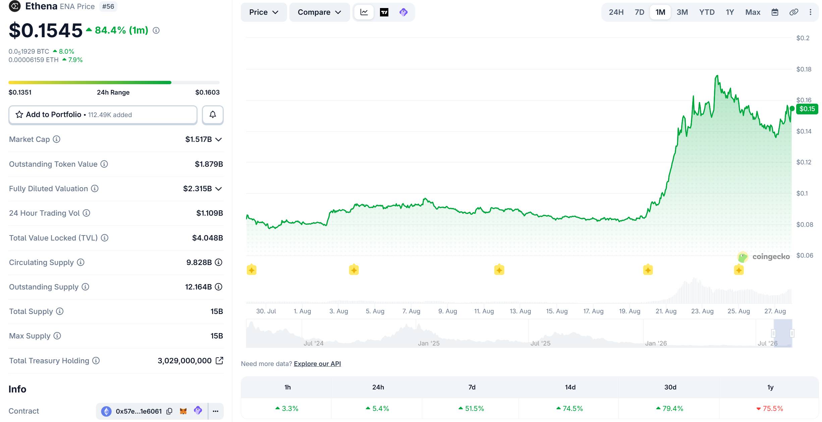Open the Explore our API link

coord(317,364)
